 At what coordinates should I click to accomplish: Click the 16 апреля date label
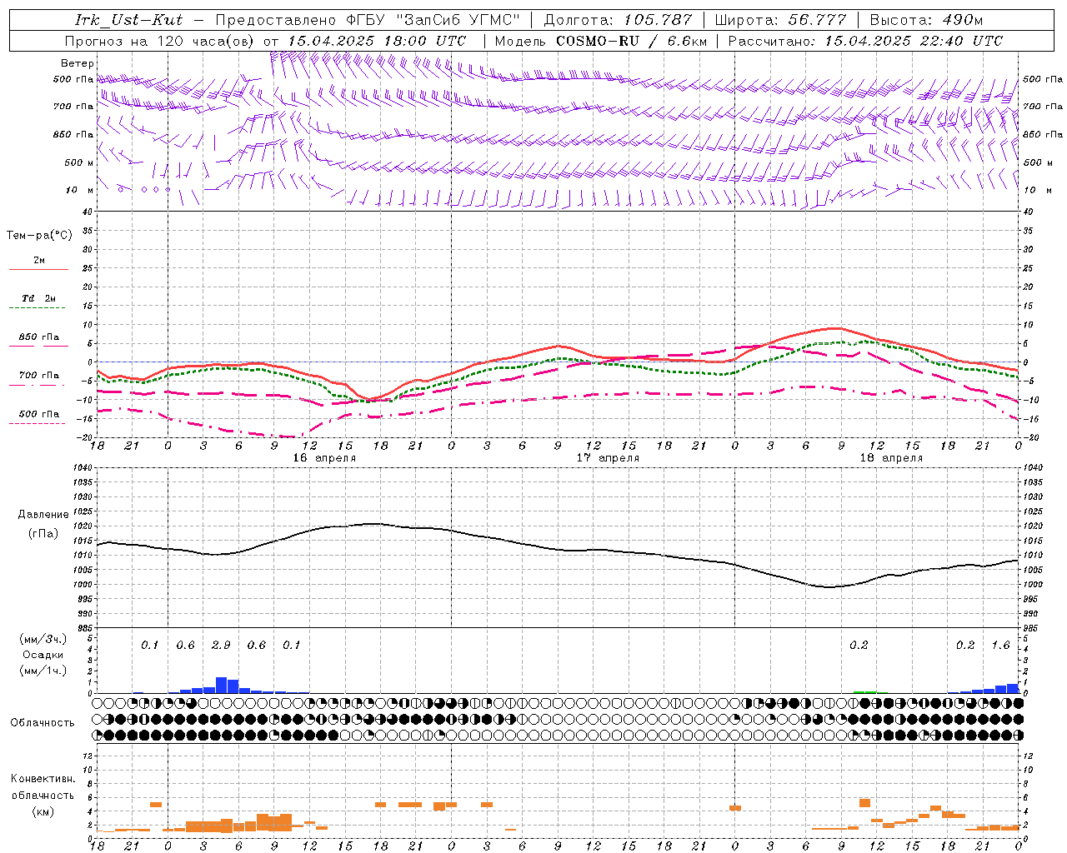click(x=324, y=458)
